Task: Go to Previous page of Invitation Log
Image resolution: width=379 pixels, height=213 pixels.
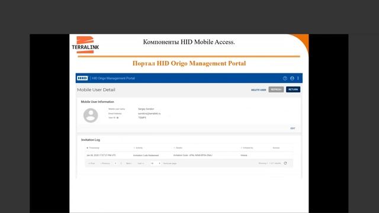Action: click(105, 163)
